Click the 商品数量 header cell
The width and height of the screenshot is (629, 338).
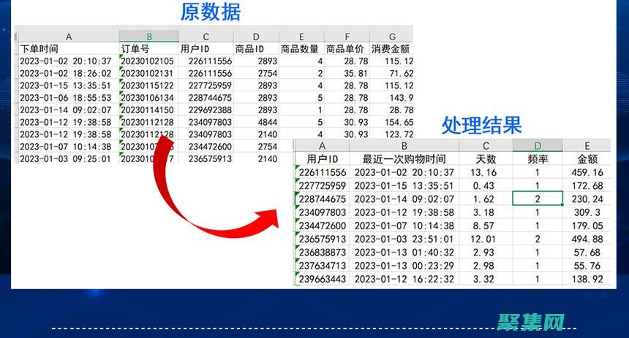[301, 49]
